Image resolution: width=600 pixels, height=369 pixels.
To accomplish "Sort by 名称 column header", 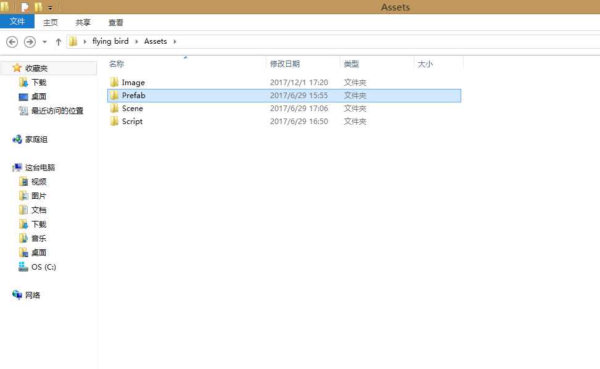I will (x=117, y=64).
